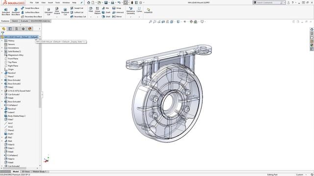Select the Intersect tool
This screenshot has width=314, height=176.
[x=118, y=12]
